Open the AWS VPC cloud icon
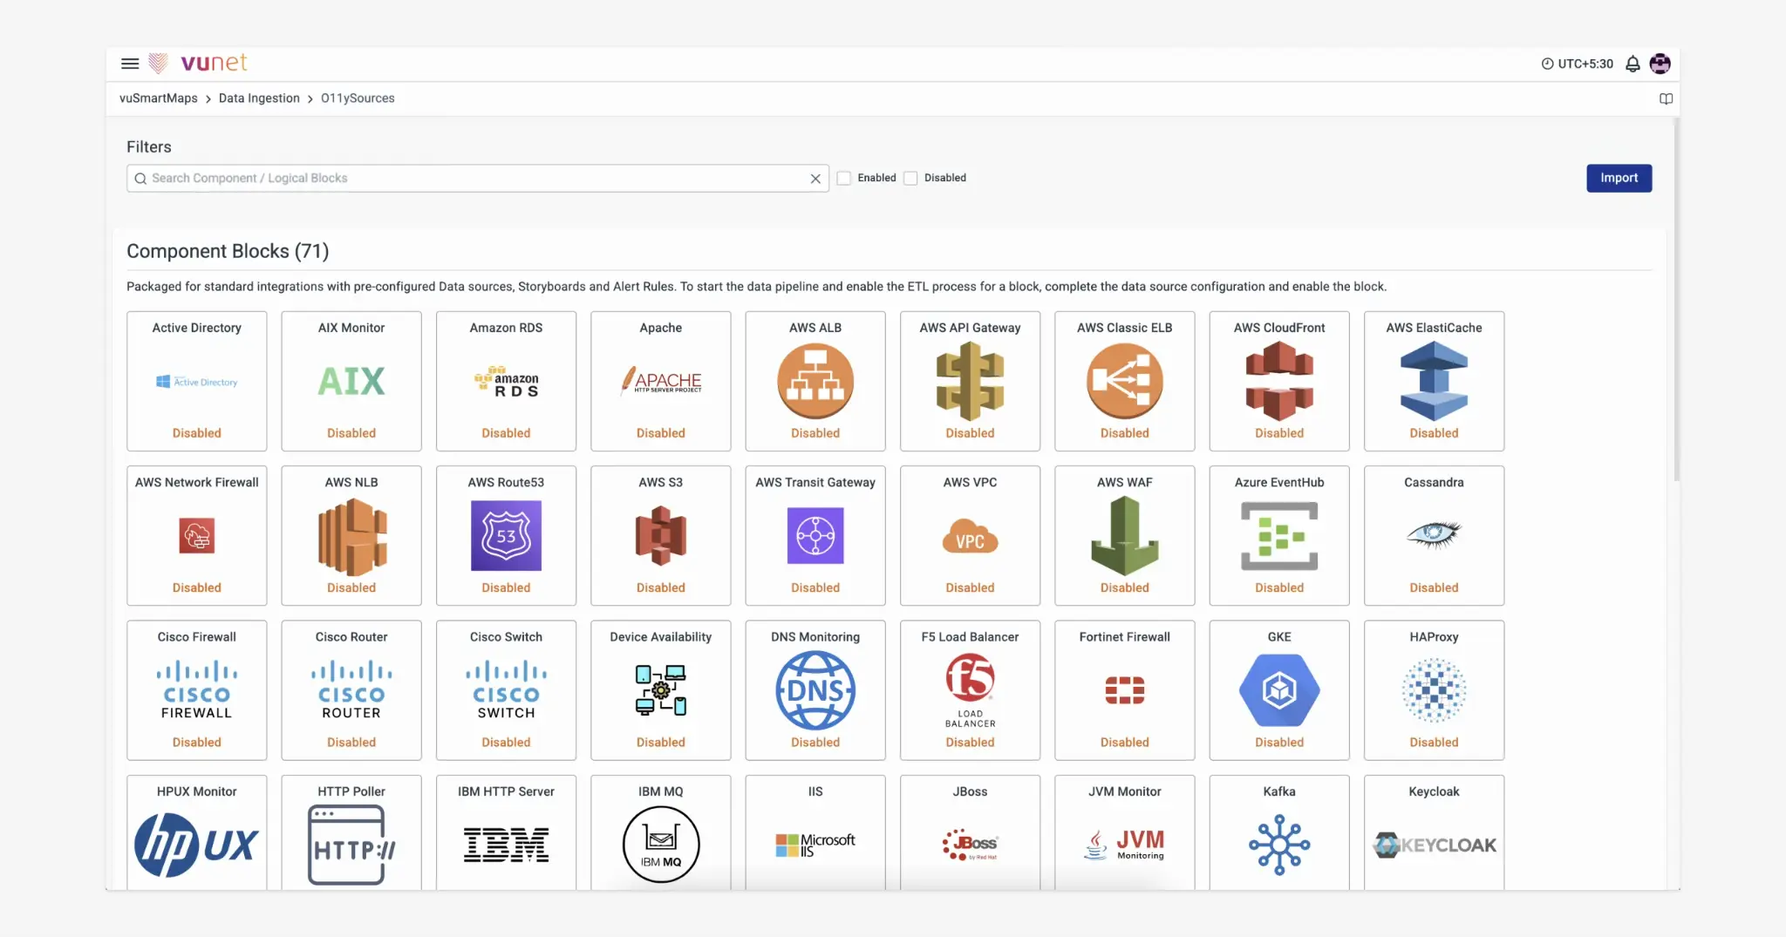Viewport: 1786px width, 937px height. (x=970, y=537)
